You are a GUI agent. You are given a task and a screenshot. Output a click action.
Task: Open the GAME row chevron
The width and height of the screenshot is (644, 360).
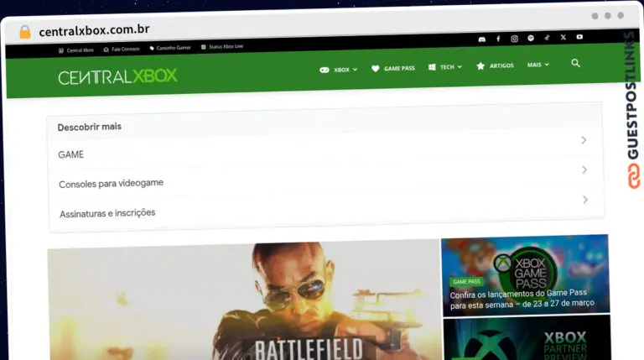point(584,140)
